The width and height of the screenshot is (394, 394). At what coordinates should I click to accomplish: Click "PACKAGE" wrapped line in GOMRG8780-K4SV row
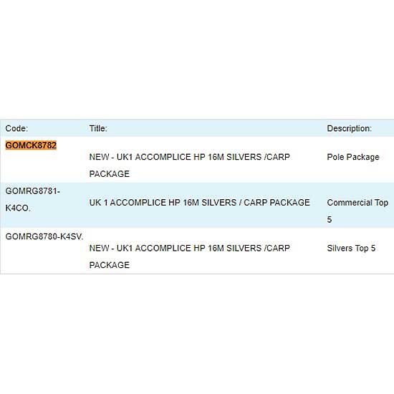tap(110, 265)
